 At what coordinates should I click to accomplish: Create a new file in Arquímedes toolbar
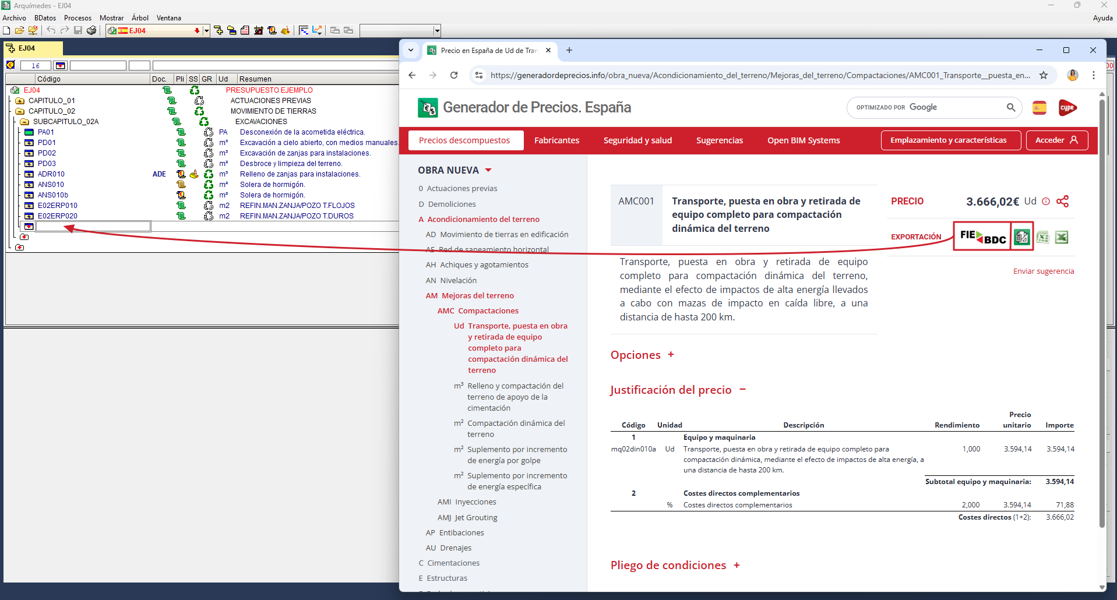pos(6,30)
